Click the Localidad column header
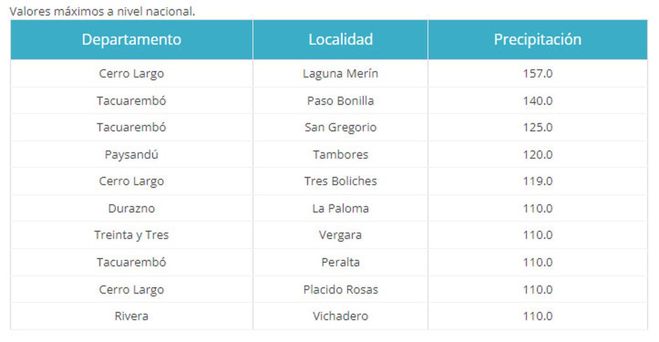This screenshot has height=342, width=659. 340,40
